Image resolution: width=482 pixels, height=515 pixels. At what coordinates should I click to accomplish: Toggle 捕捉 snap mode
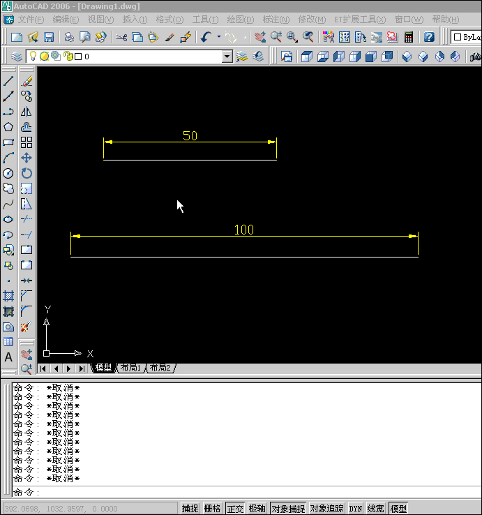[190, 509]
